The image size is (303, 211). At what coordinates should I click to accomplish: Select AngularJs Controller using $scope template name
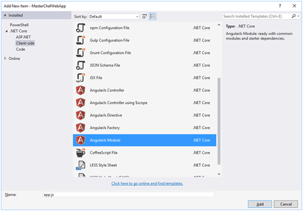[118, 103]
